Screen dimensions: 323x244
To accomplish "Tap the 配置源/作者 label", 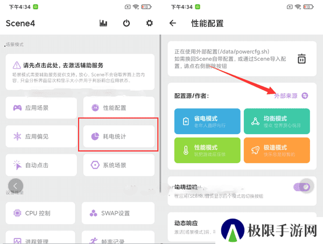I will [x=192, y=96].
